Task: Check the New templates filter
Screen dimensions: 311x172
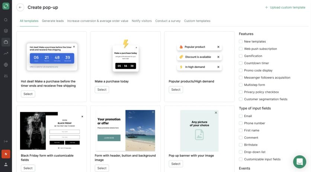Action: tap(241, 41)
